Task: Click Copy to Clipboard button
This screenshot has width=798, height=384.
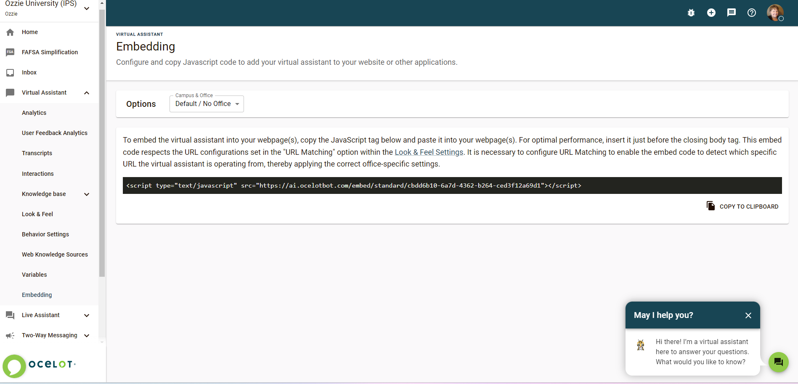Action: click(x=742, y=206)
